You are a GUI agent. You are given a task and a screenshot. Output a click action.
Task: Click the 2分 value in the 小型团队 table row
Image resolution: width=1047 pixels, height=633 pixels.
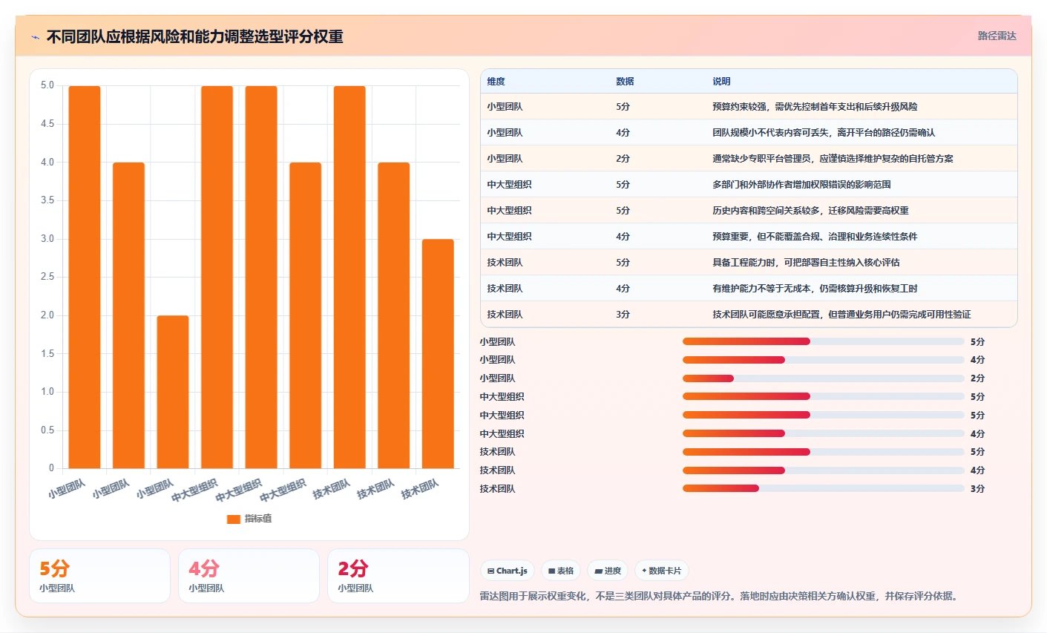click(623, 159)
